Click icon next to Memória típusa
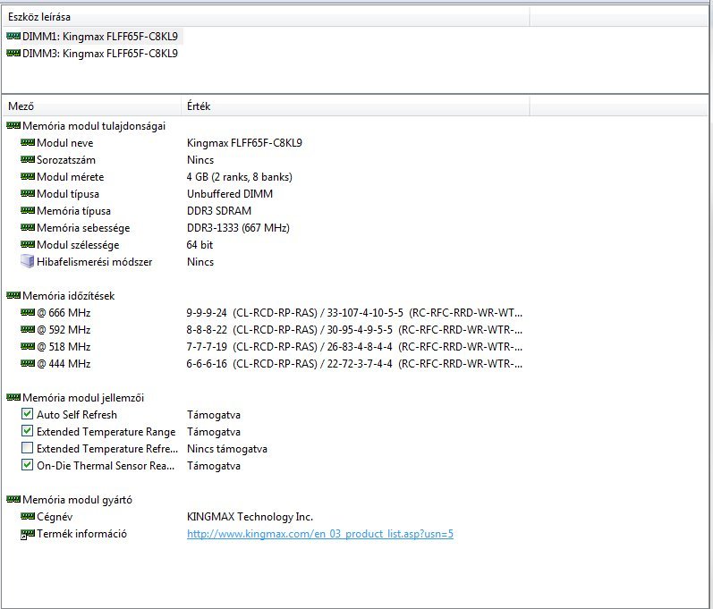The image size is (713, 609). click(x=28, y=210)
